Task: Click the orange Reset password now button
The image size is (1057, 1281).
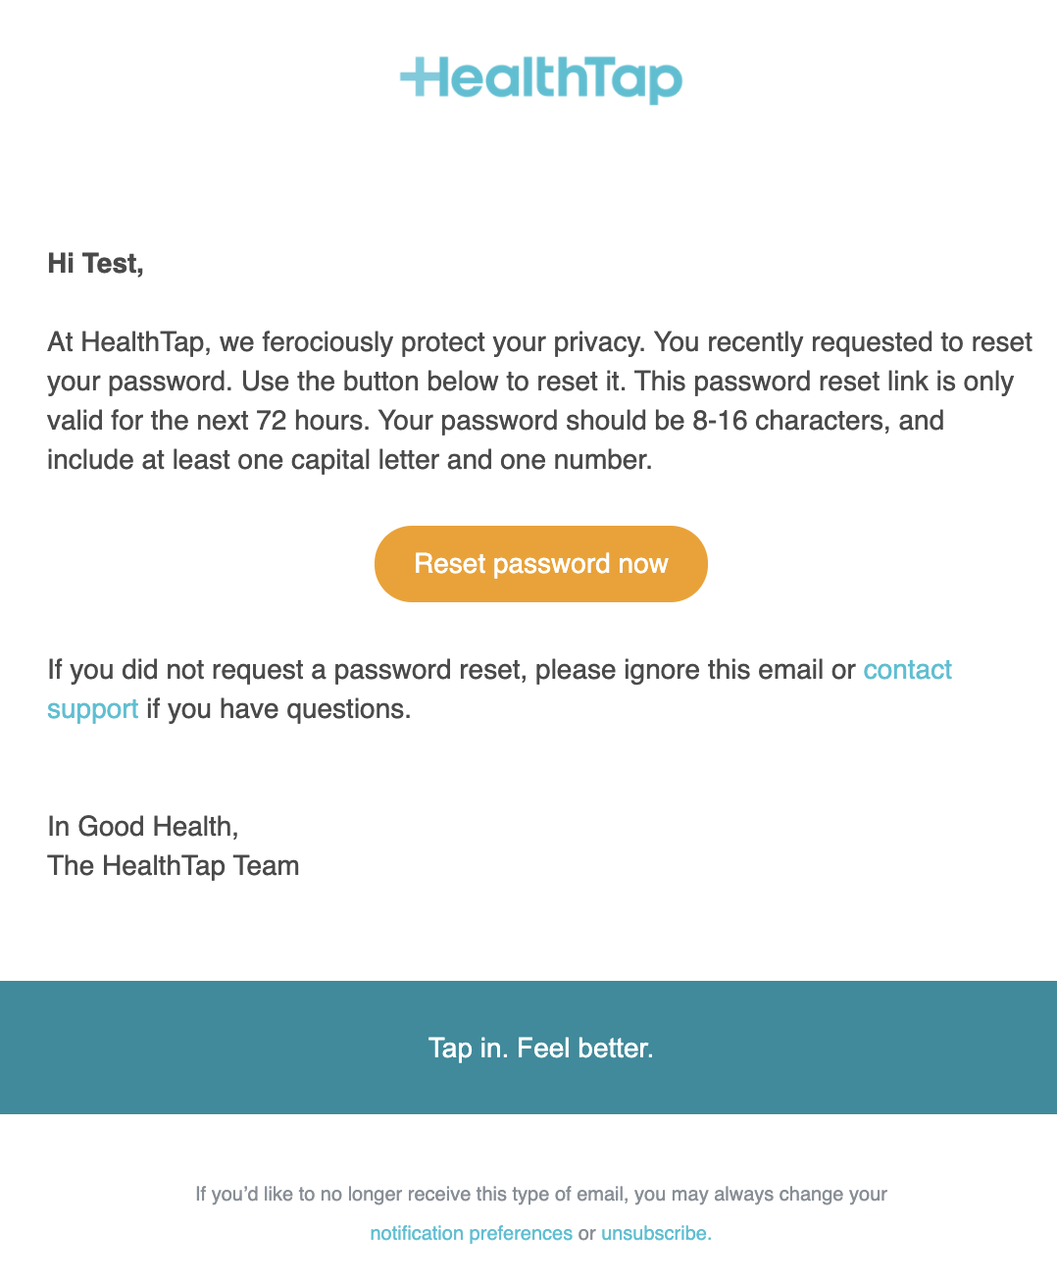Action: [x=541, y=564]
